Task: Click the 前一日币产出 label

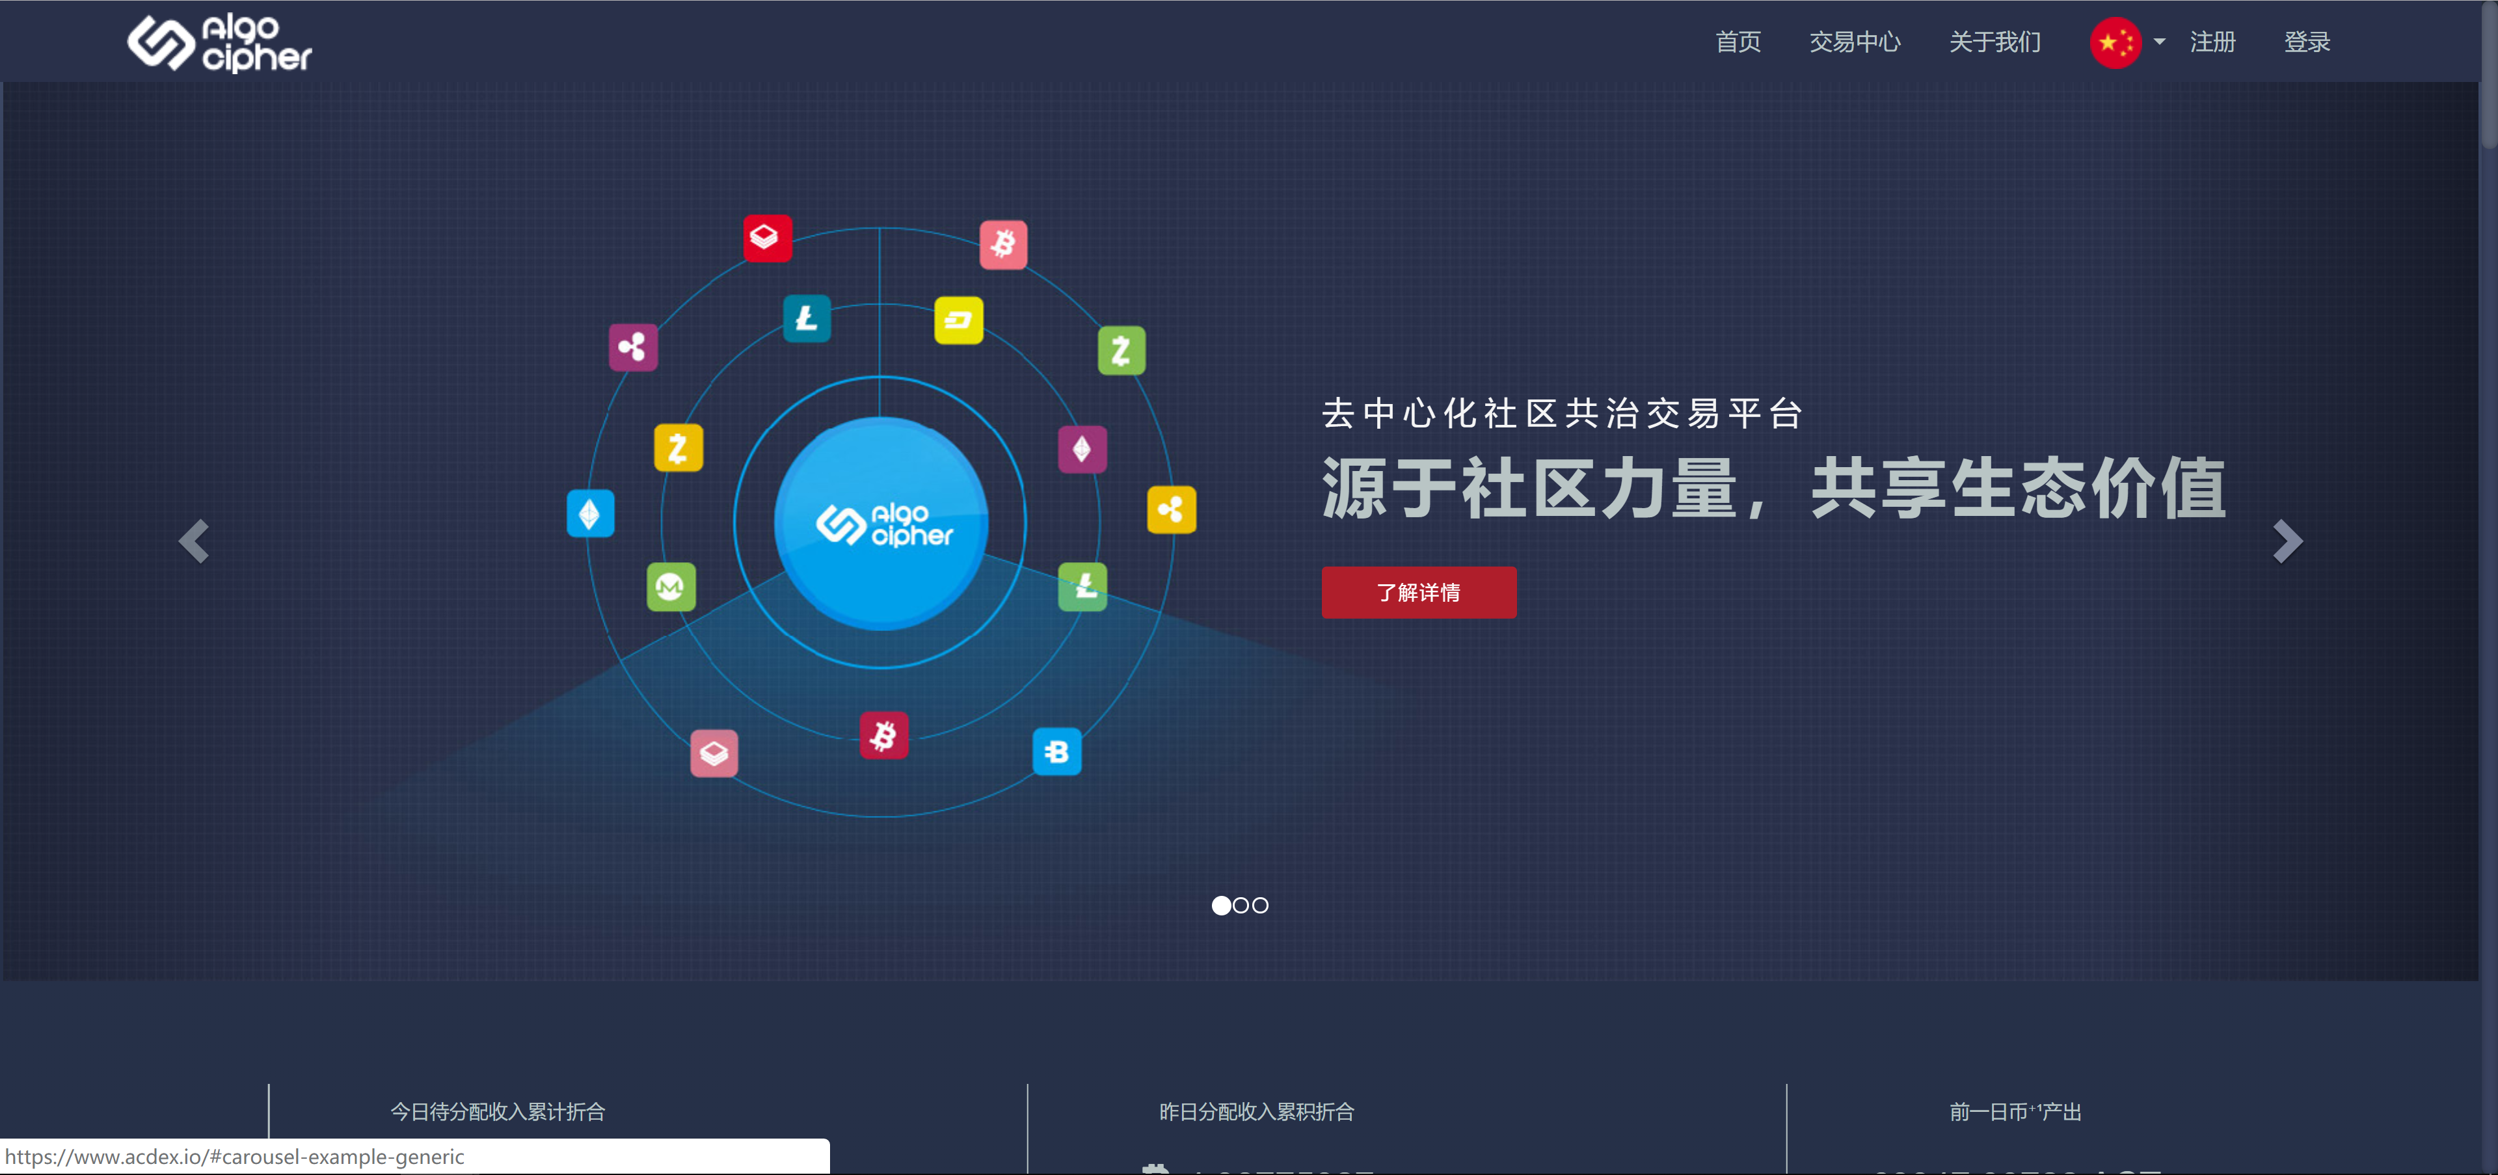Action: pyautogui.click(x=2015, y=1111)
